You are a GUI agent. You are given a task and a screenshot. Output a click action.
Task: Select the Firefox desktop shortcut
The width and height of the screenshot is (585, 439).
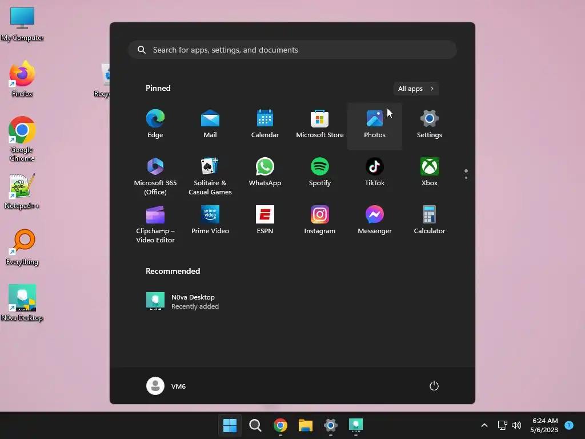22,79
